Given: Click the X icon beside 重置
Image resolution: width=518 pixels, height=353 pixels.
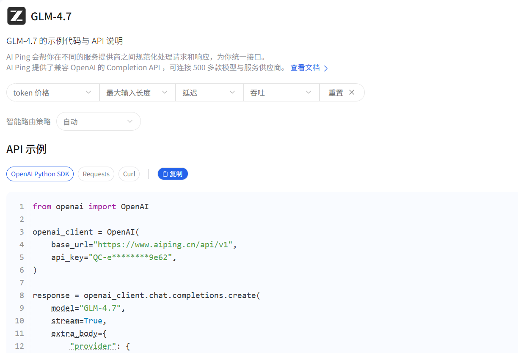Looking at the screenshot, I should (x=352, y=92).
